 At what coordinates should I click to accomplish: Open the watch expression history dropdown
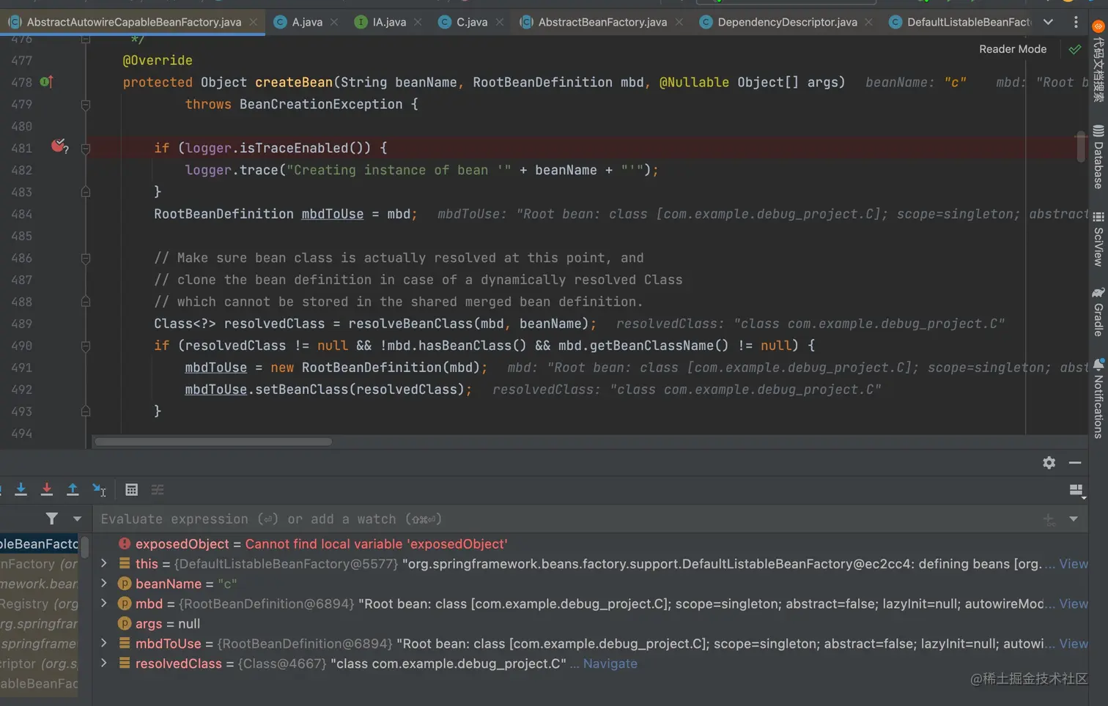(1074, 519)
